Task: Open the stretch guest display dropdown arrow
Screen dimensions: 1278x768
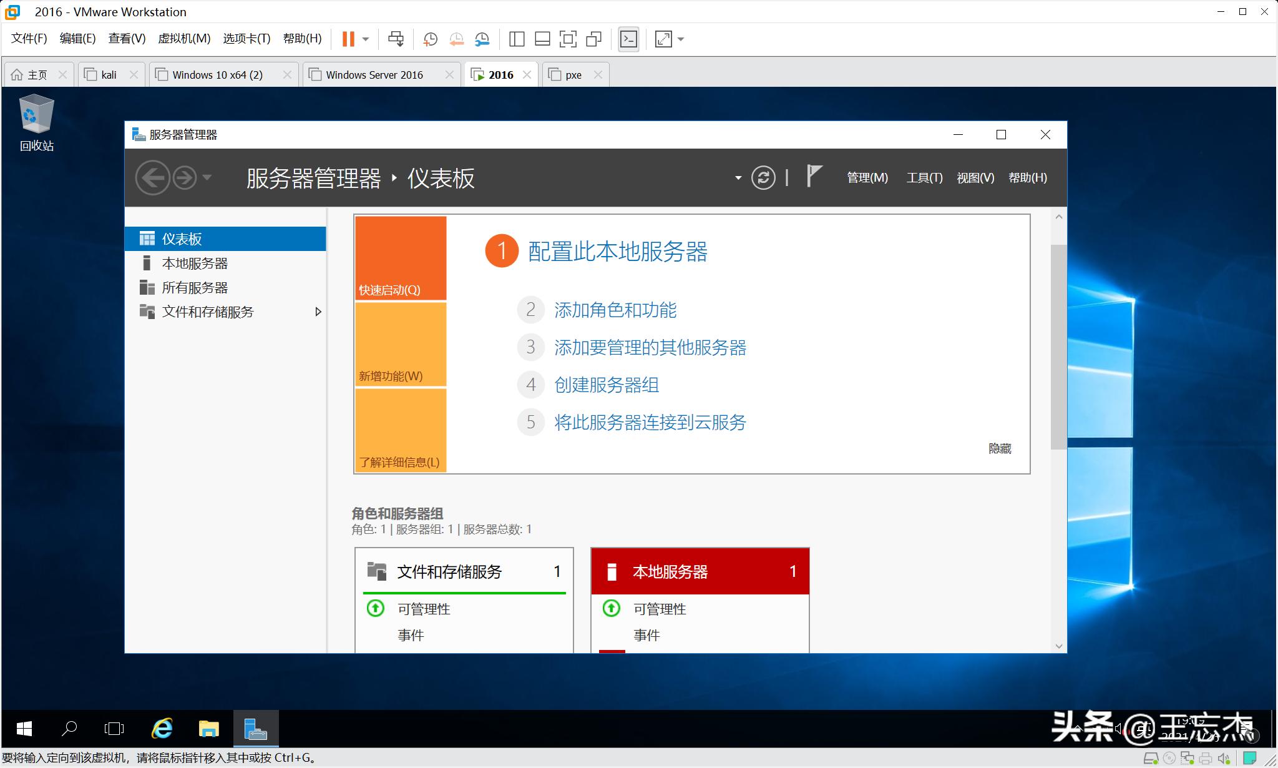Action: [x=680, y=39]
